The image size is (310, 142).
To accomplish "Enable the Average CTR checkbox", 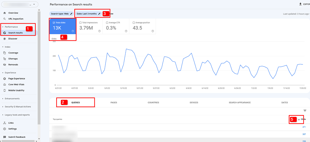I will point(107,23).
